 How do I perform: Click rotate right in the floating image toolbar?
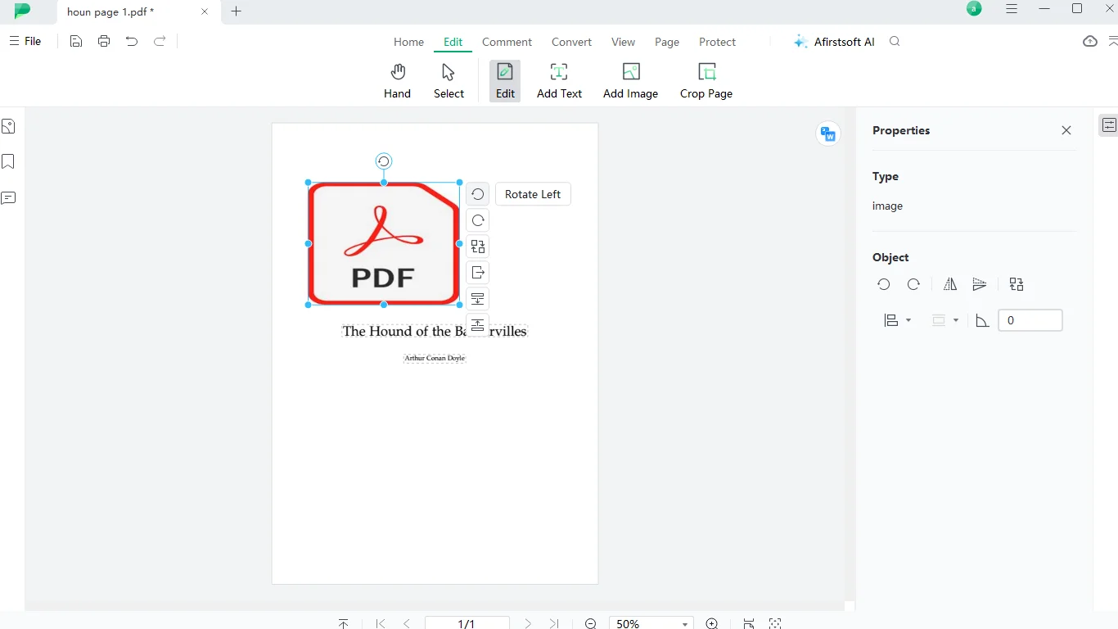(x=478, y=220)
